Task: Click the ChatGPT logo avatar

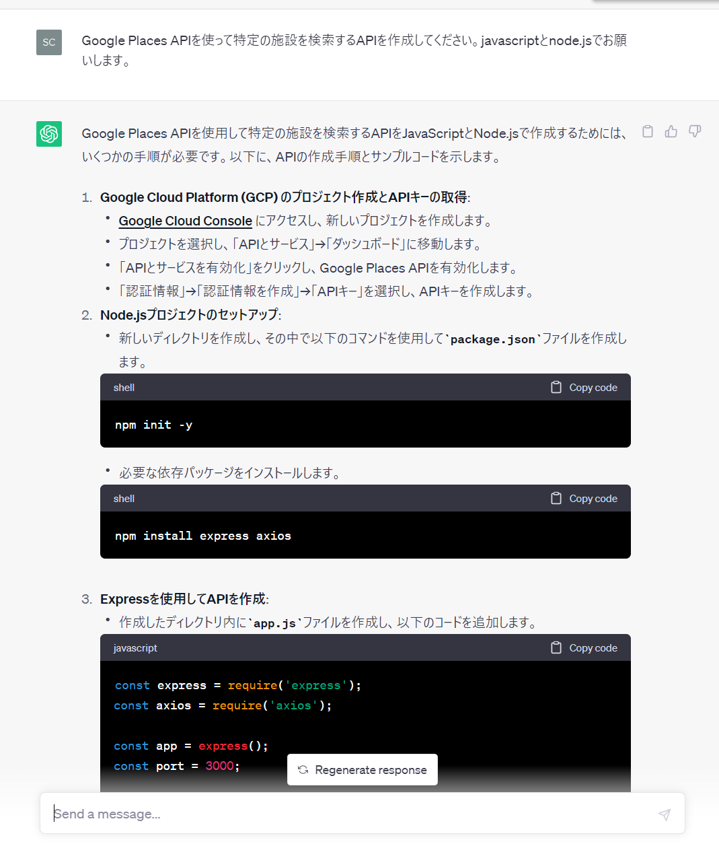Action: (49, 134)
